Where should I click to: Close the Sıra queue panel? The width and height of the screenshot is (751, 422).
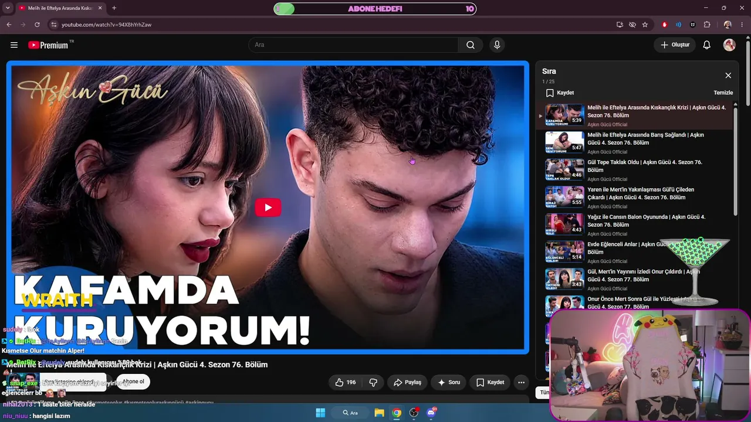click(x=728, y=76)
